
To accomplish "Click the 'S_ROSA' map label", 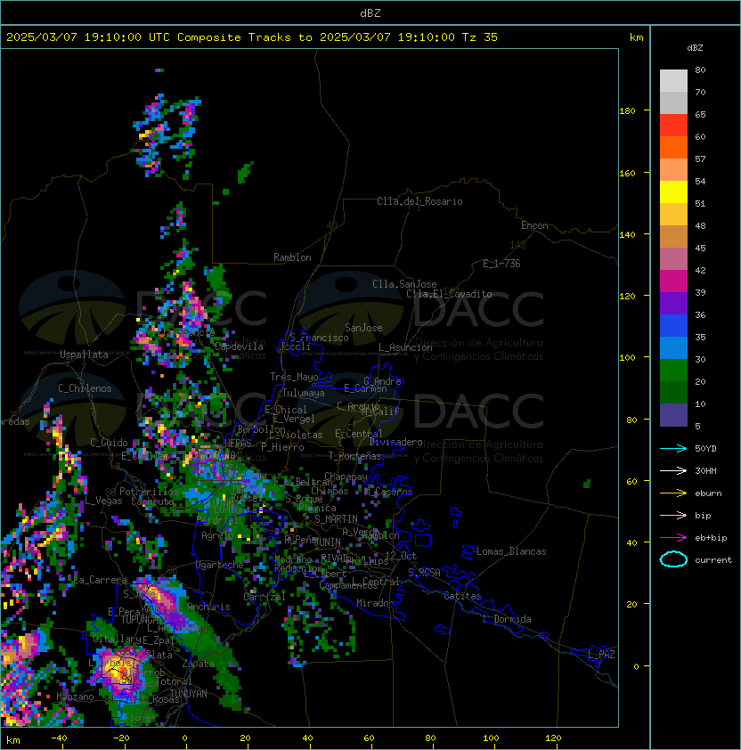I will point(424,573).
